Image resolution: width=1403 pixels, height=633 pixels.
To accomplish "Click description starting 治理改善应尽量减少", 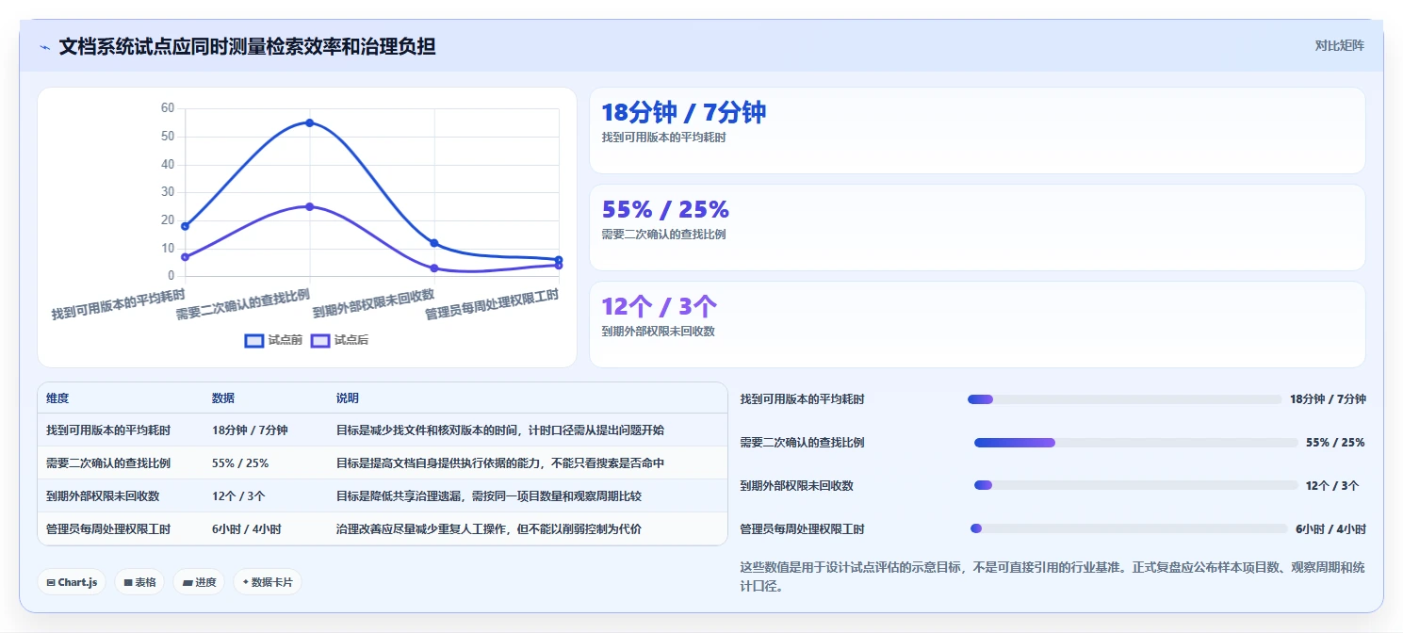I will point(489,528).
